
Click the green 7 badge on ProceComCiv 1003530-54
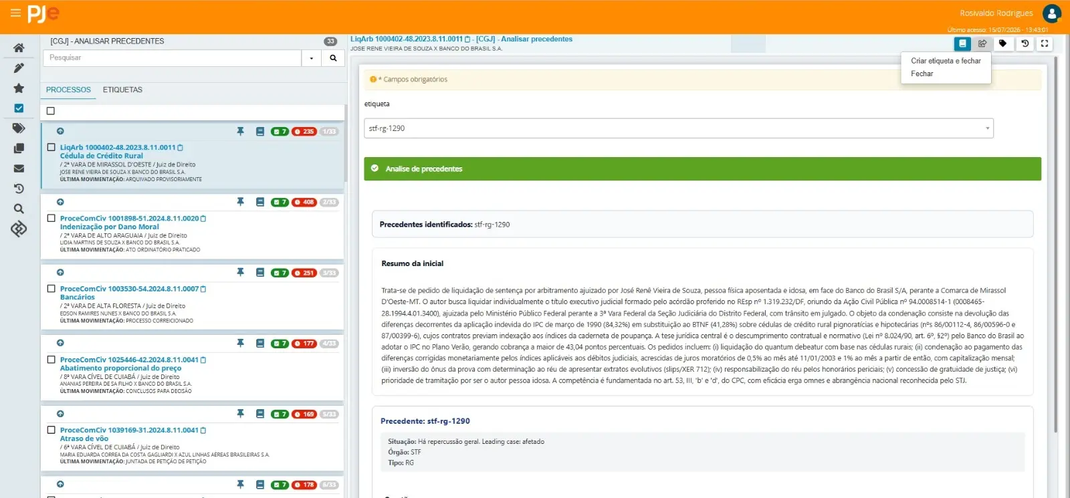click(x=280, y=273)
